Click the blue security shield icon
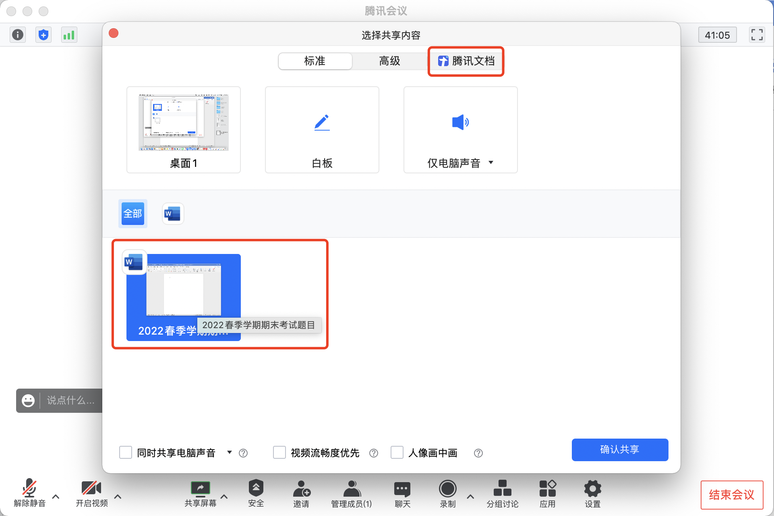The width and height of the screenshot is (774, 516). 43,35
